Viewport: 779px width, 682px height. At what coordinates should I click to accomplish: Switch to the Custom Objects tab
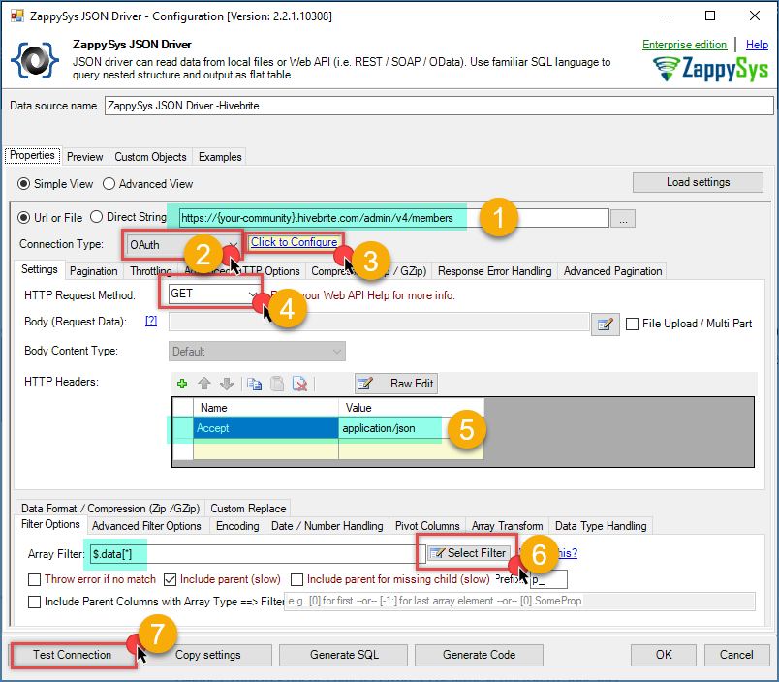[x=150, y=157]
